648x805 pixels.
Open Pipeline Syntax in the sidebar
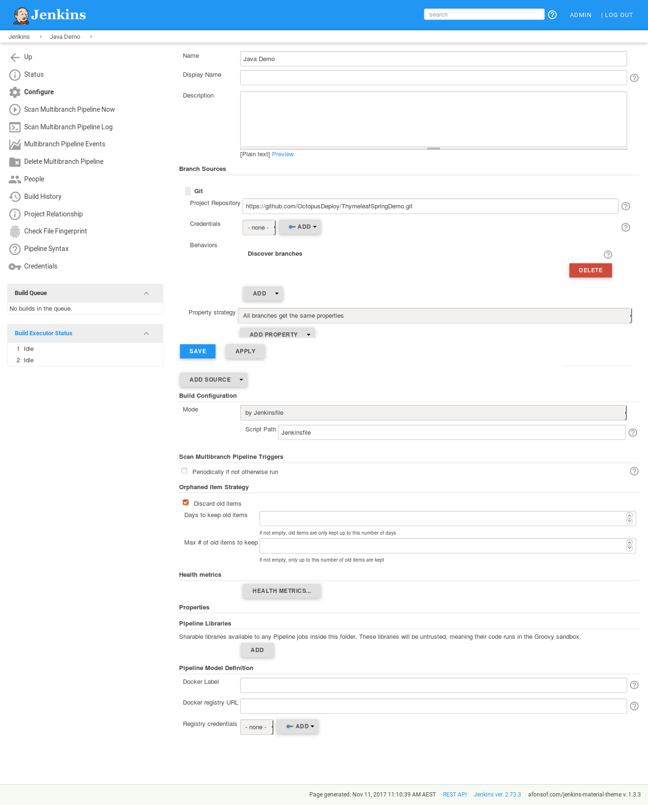(46, 249)
